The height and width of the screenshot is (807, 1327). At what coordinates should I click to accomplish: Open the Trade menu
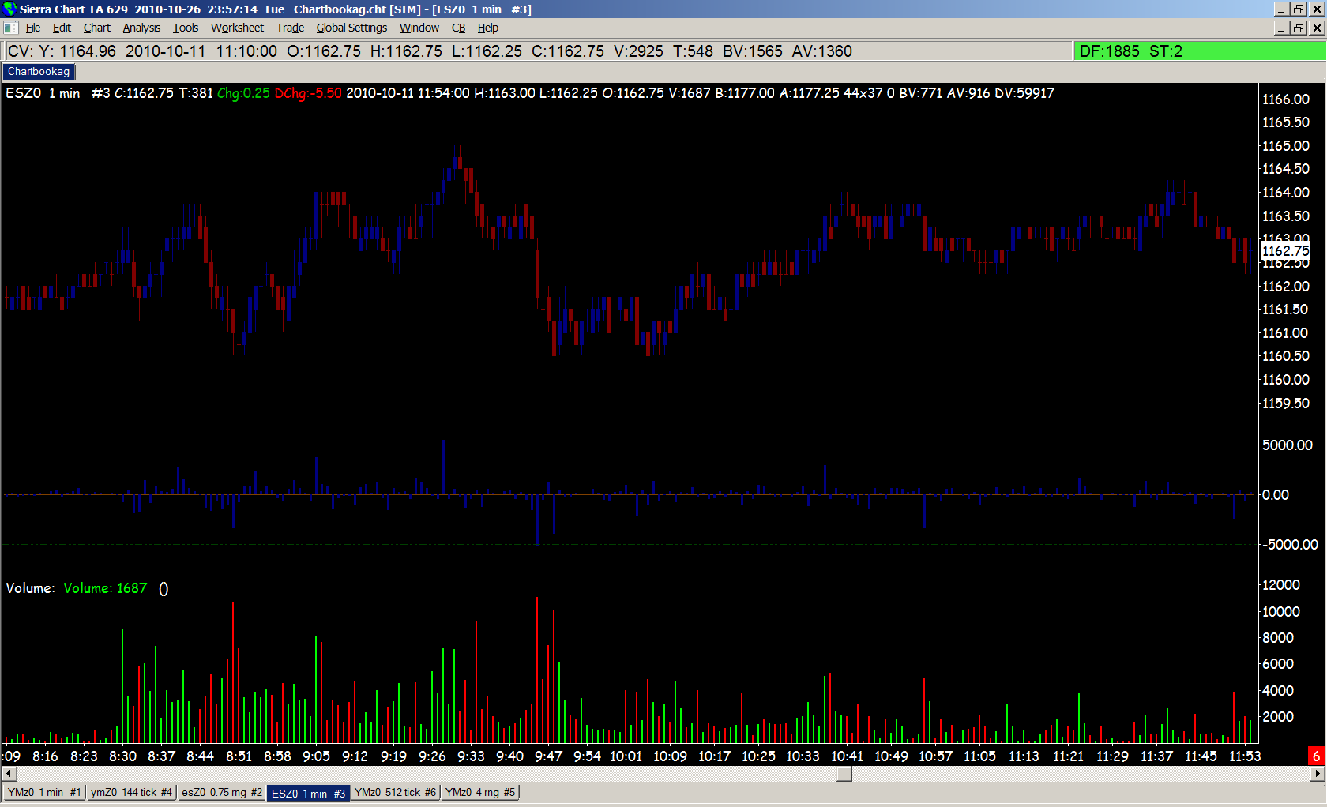click(x=290, y=28)
